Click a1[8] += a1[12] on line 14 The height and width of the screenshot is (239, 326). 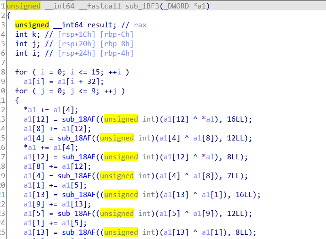coord(57,129)
